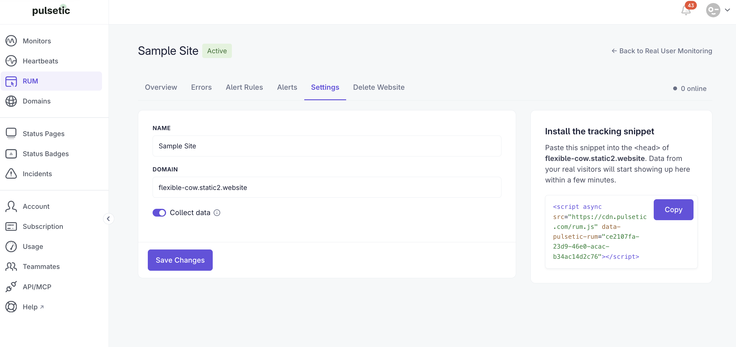Open Status Pages in the sidebar

[51, 134]
